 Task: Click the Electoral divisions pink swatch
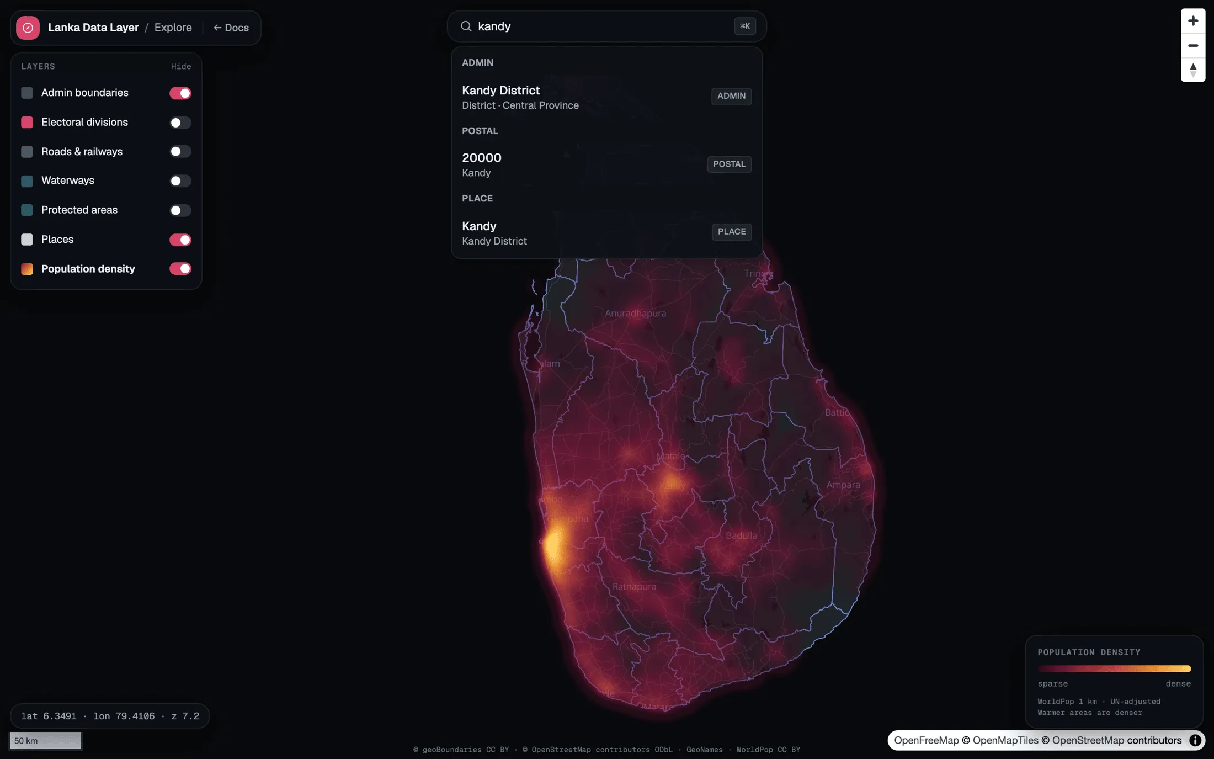click(27, 122)
